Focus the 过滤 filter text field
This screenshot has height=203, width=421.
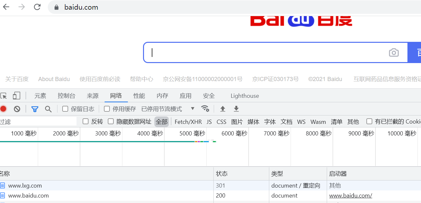pyautogui.click(x=38, y=122)
